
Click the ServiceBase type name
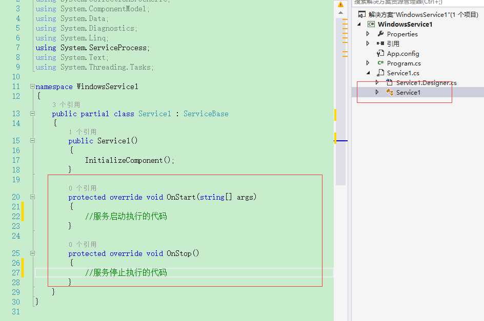pos(206,114)
